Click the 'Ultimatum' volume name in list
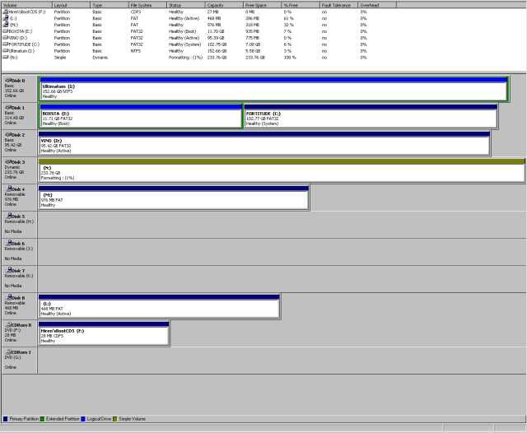The width and height of the screenshot is (527, 433). tap(21, 51)
